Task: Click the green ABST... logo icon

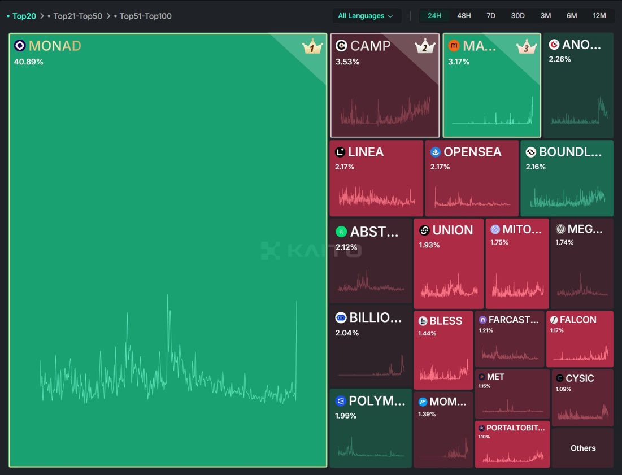Action: [341, 232]
